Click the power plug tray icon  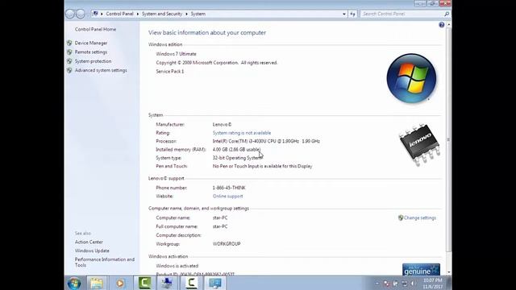tap(395, 284)
